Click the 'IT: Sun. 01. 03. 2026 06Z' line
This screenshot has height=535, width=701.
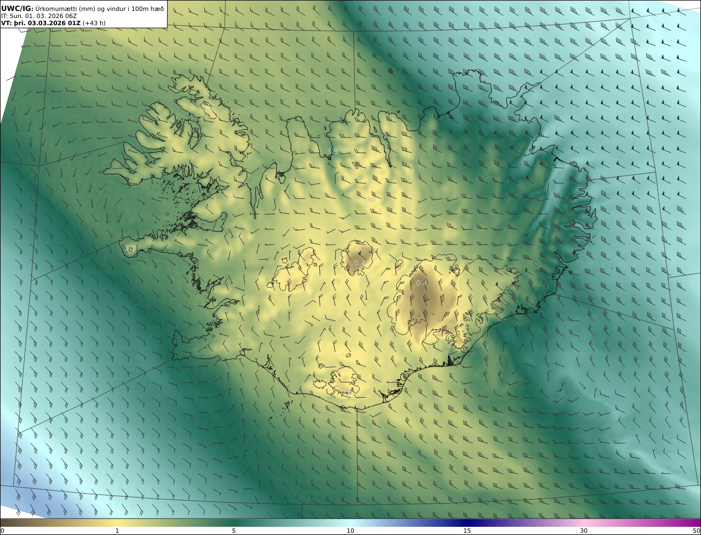(39, 16)
